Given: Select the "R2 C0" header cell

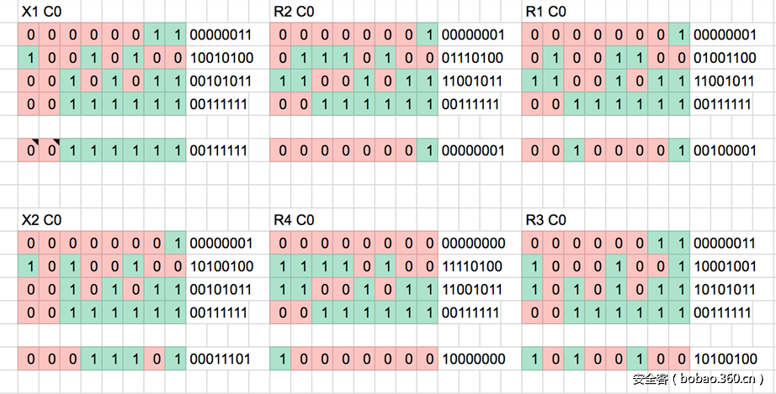Looking at the screenshot, I should coord(294,12).
